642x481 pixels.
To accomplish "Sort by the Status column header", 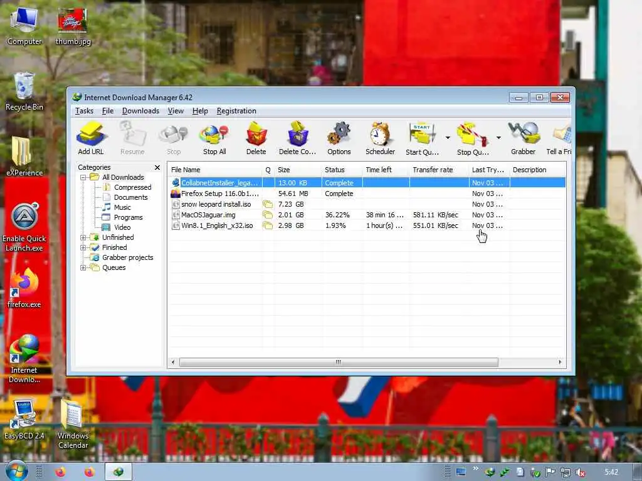I will coord(342,170).
